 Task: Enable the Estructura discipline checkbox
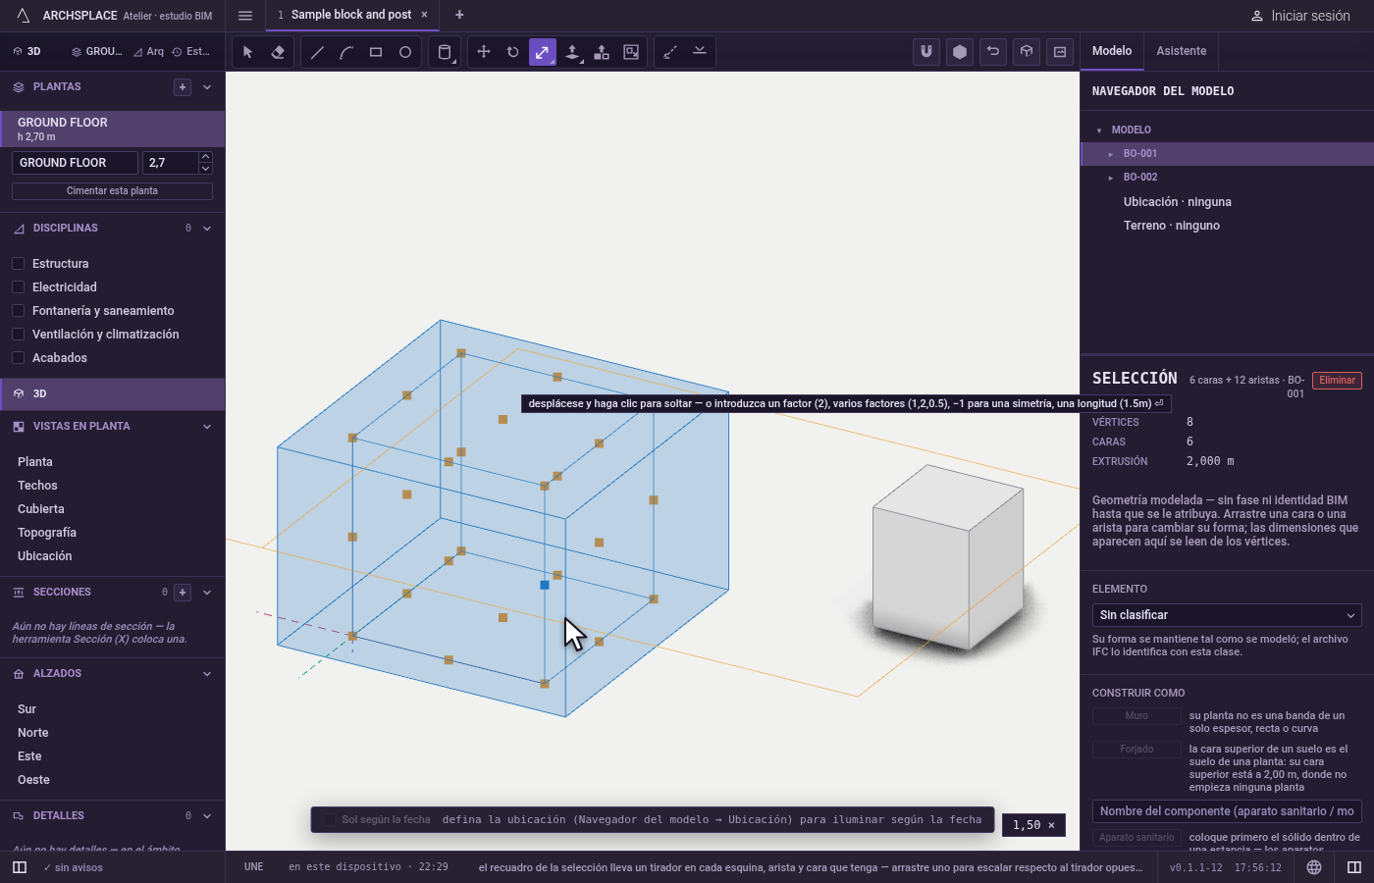point(18,264)
